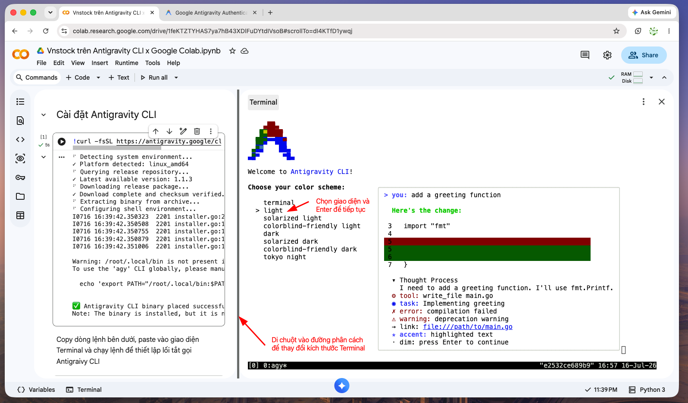Open more cell actions menu
The image size is (688, 403).
211,131
